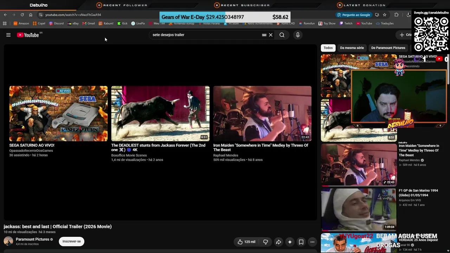Open the apps grid in bookmarks bar
Screen dimensions: 450x253
click(x=5, y=24)
